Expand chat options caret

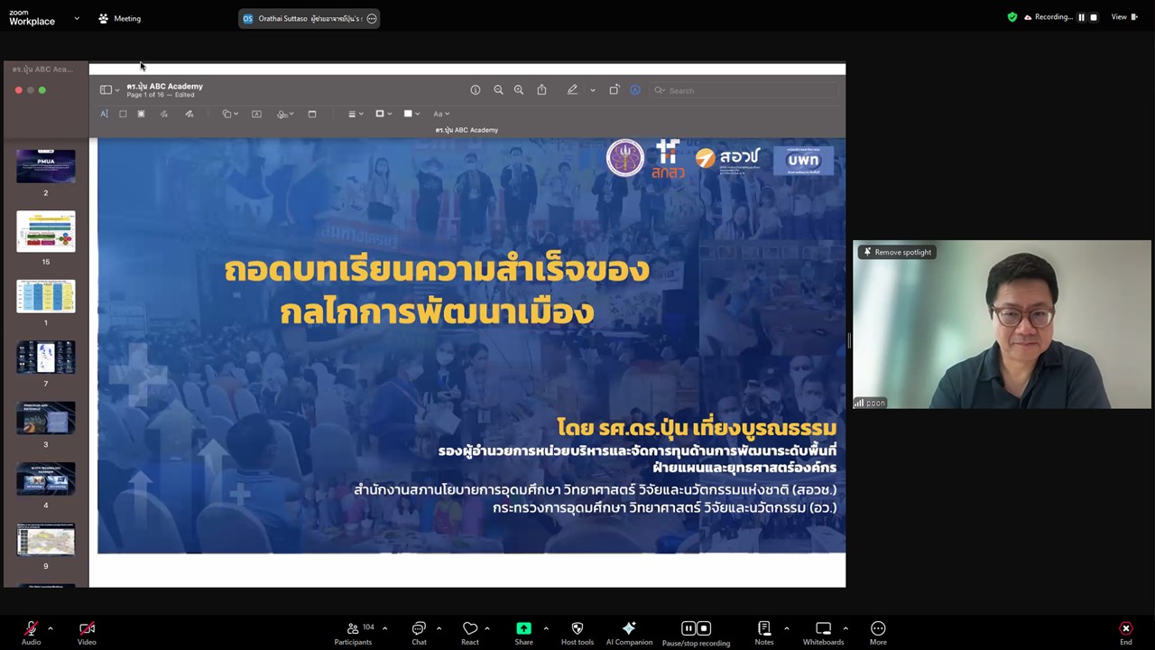click(x=439, y=628)
